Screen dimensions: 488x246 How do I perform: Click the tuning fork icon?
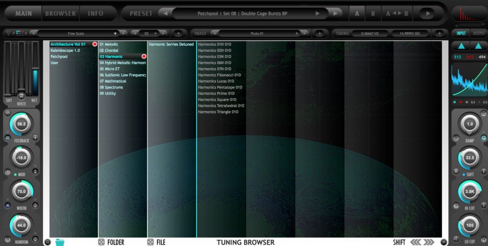(8, 33)
